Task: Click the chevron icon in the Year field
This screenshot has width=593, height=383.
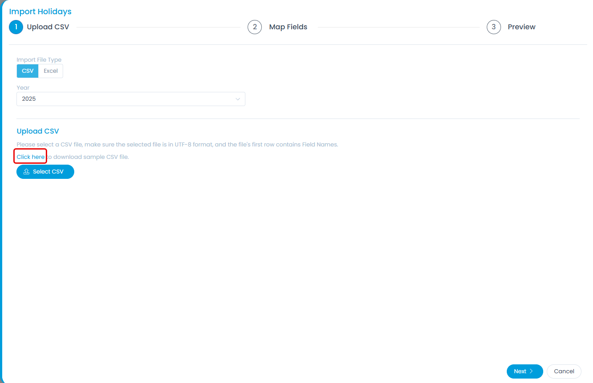Action: click(x=238, y=99)
